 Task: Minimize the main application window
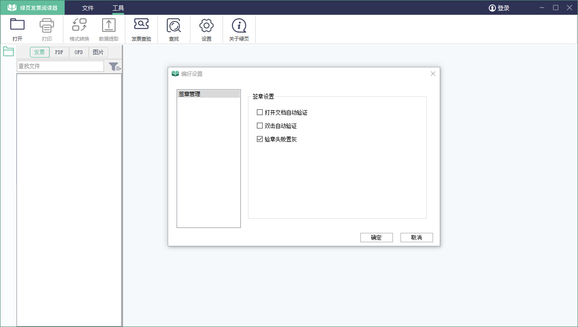542,8
